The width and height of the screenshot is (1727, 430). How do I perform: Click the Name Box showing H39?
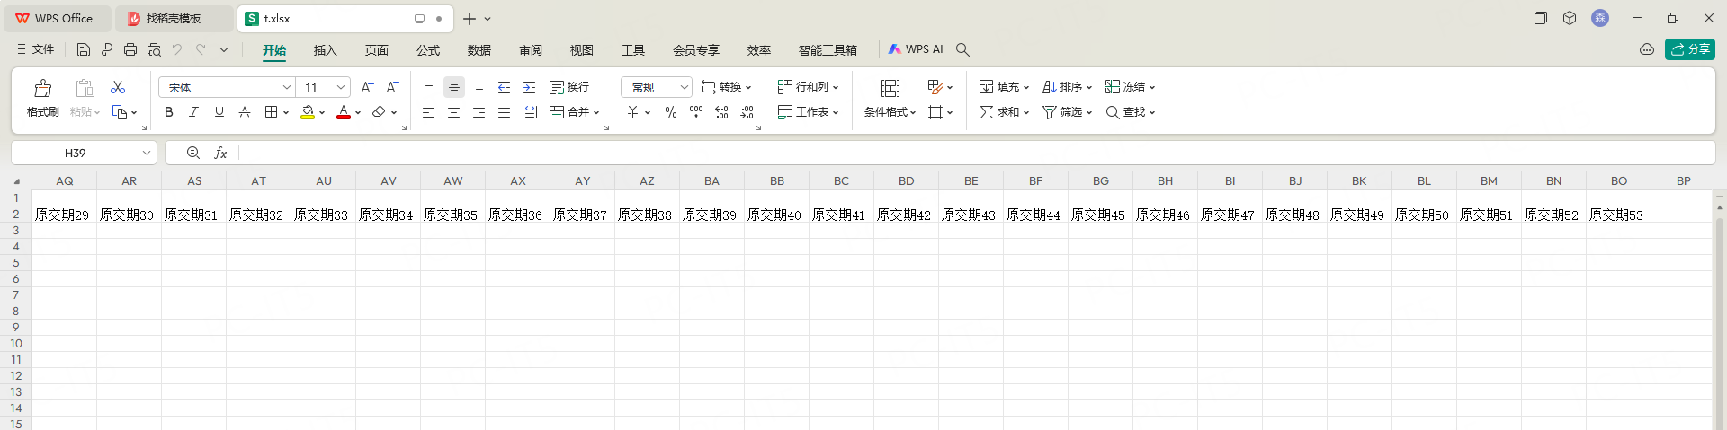pos(76,154)
